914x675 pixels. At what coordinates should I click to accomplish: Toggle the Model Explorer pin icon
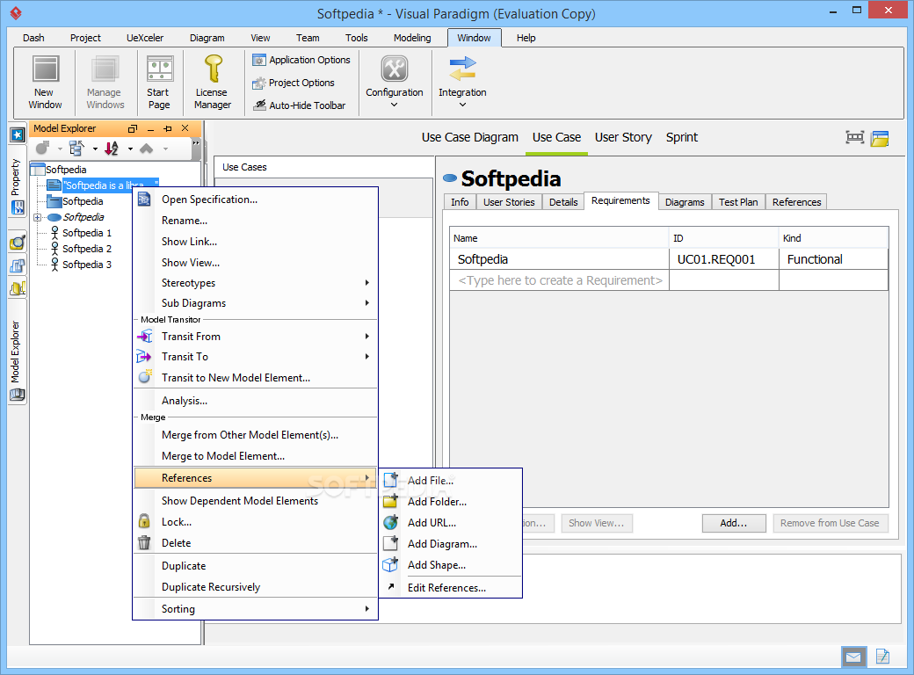(x=168, y=129)
